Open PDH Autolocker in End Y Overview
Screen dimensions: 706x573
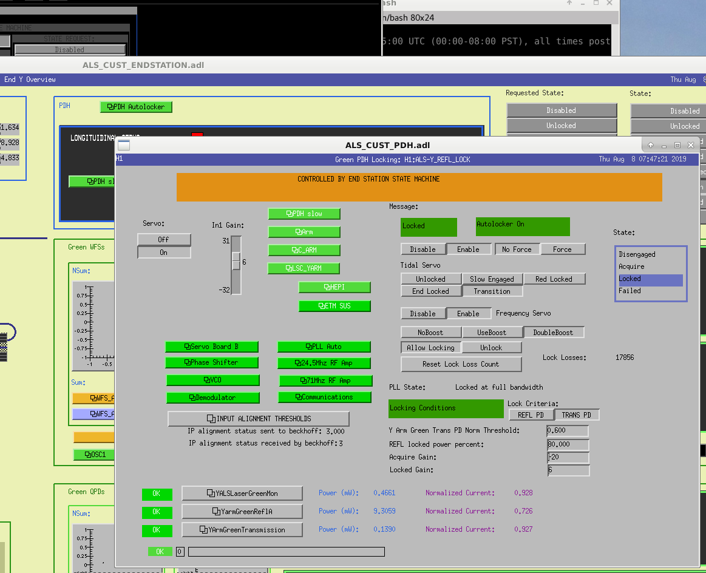[x=137, y=107]
